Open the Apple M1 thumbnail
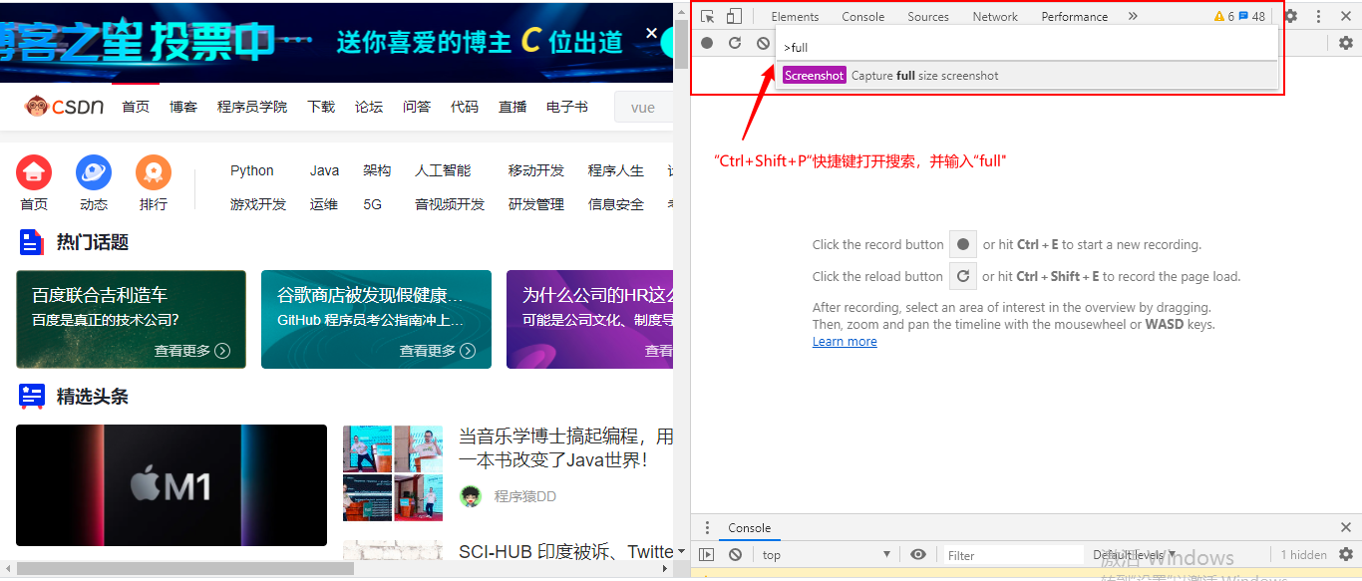1362x581 pixels. point(171,485)
